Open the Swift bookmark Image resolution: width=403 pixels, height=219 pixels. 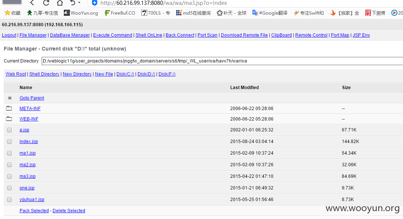[x=309, y=13]
